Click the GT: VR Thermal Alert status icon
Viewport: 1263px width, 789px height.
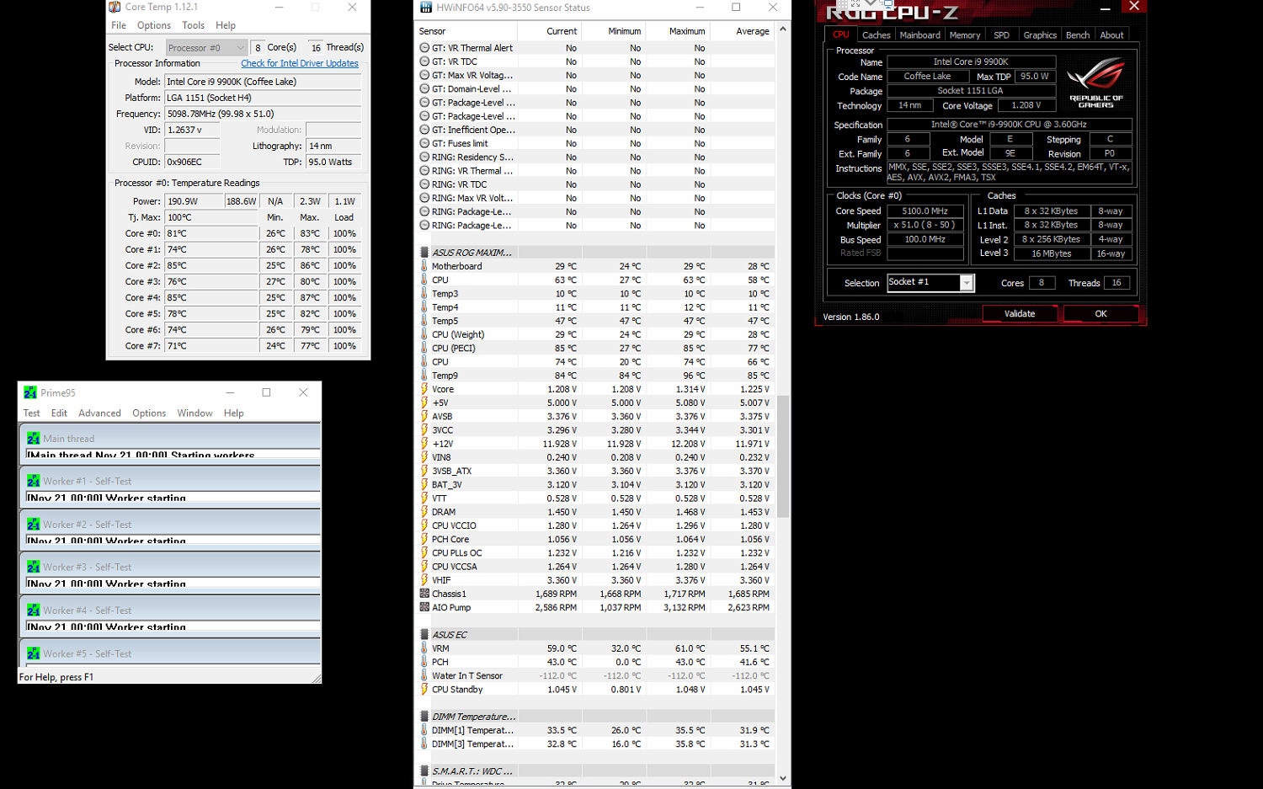tap(424, 48)
